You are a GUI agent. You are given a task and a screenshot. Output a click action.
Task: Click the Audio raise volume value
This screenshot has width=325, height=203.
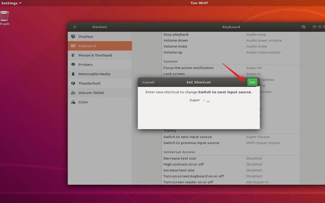point(263,52)
